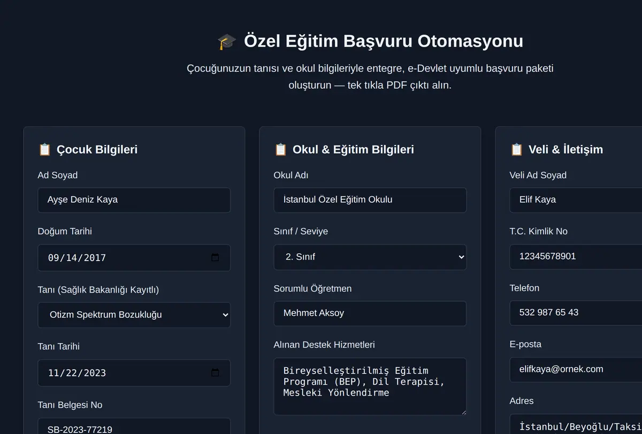Click the Tanı Belgesi No field

(x=134, y=426)
